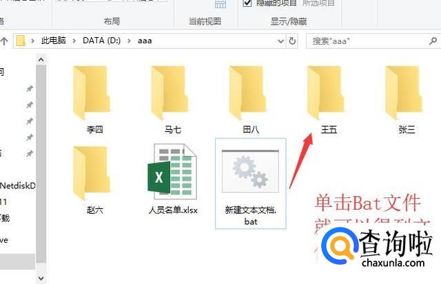The image size is (441, 284).
Task: Expand the chevron after DATA (D:)
Action: point(129,41)
